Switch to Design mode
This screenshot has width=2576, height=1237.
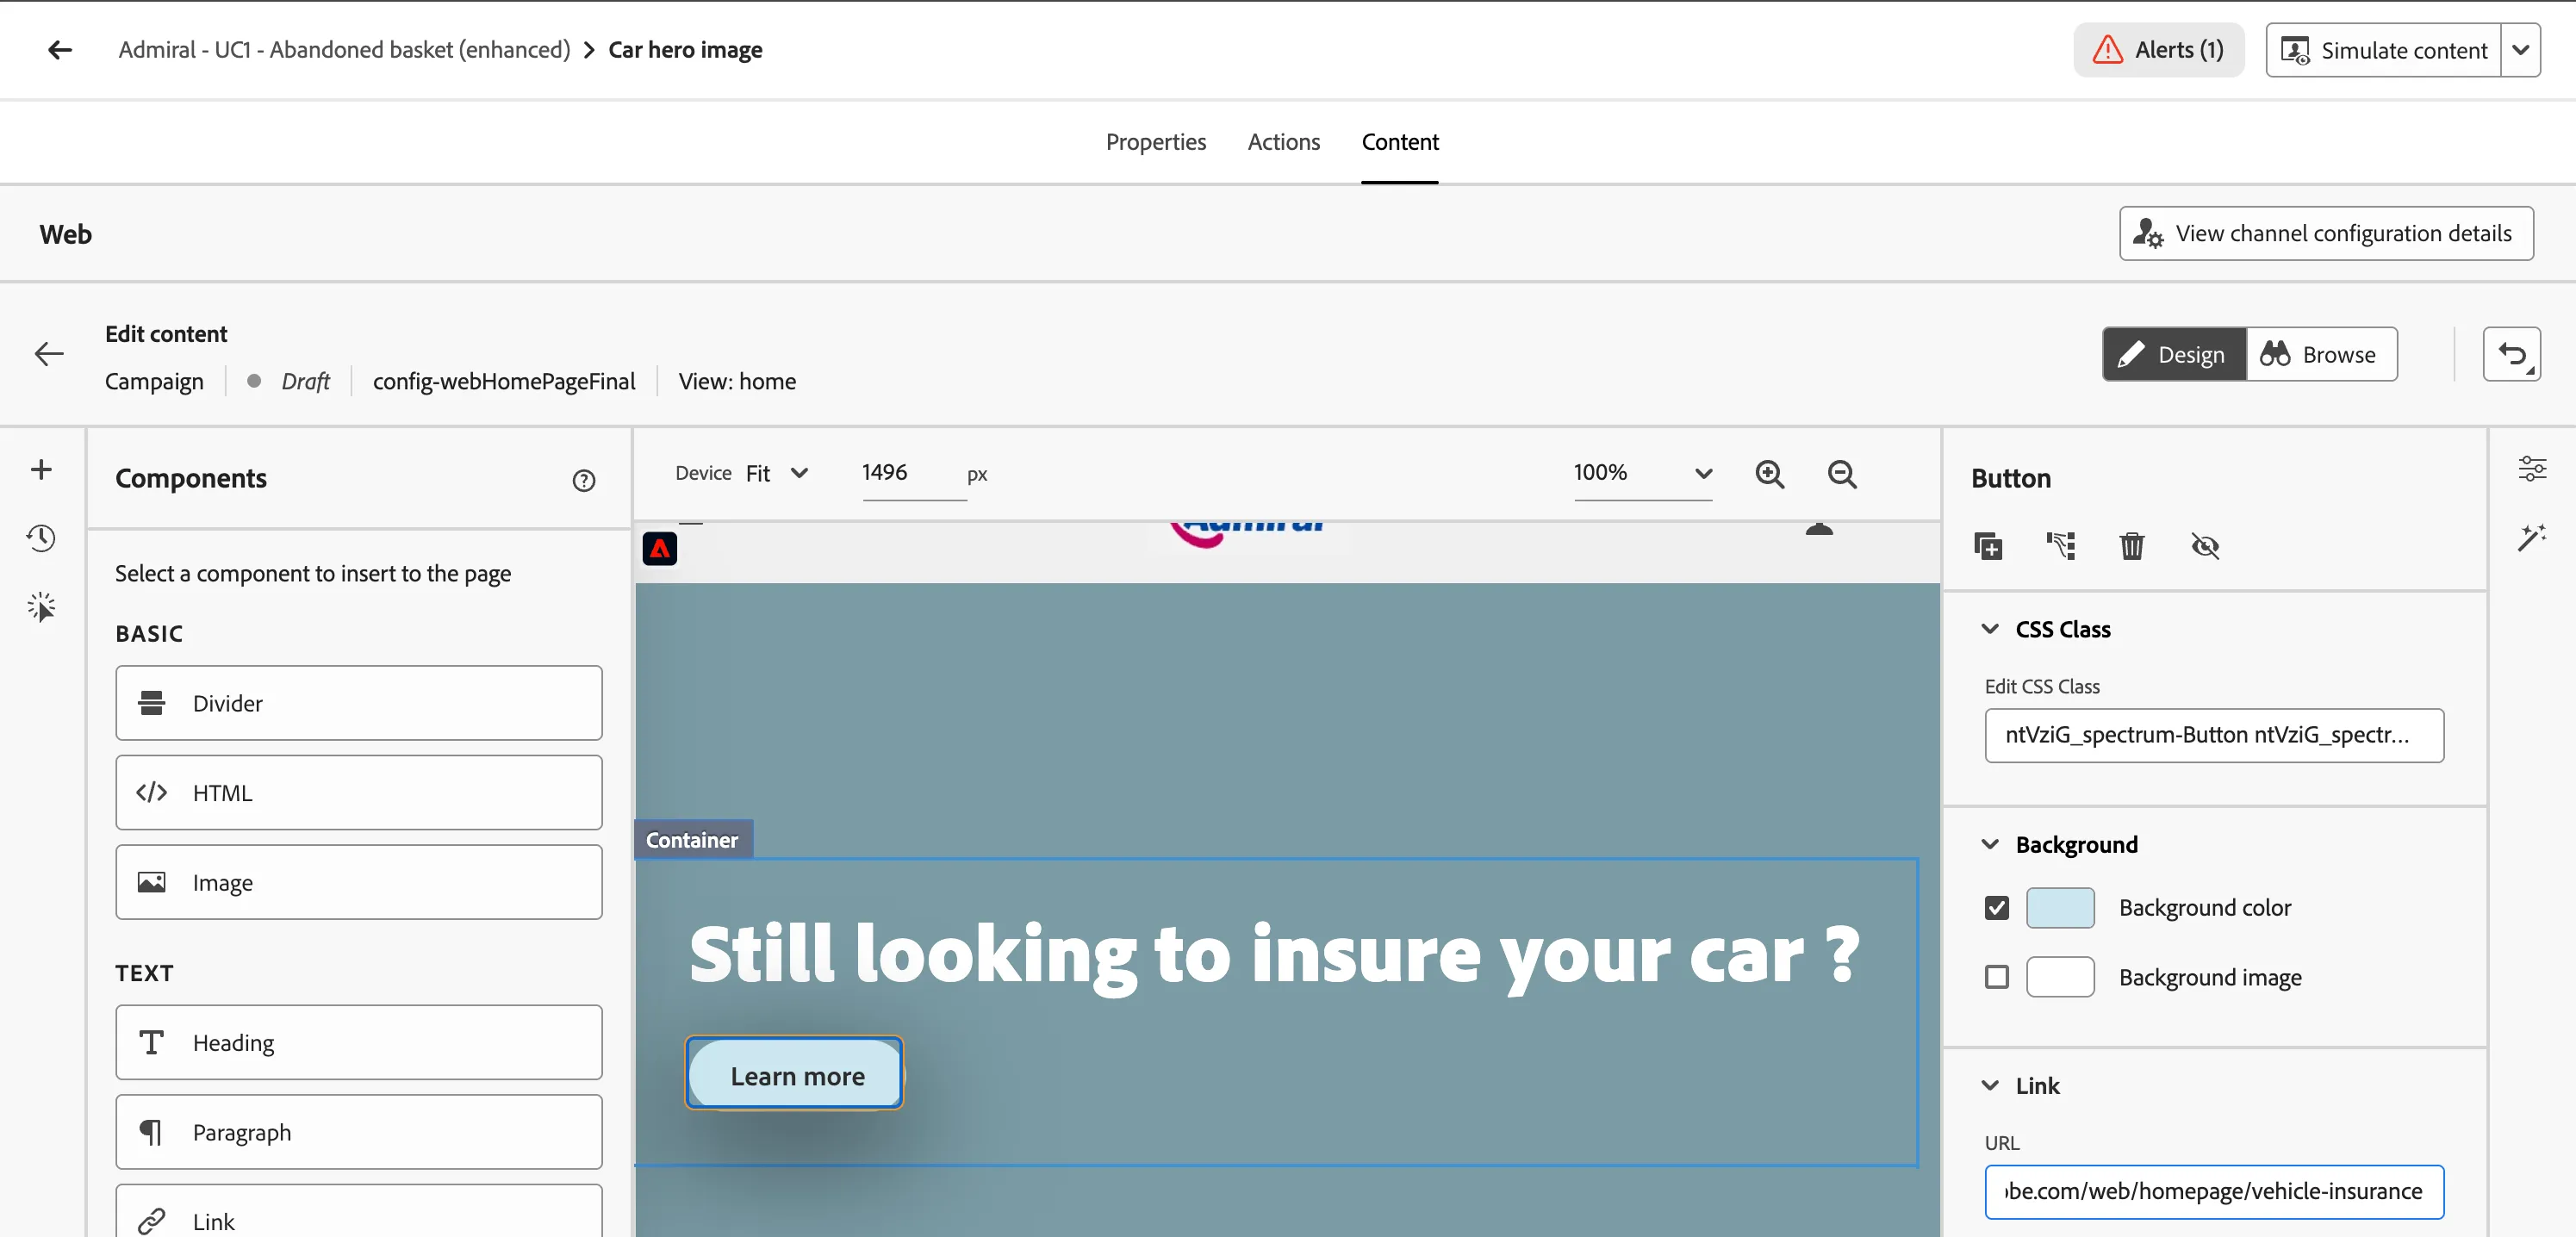(x=2174, y=354)
